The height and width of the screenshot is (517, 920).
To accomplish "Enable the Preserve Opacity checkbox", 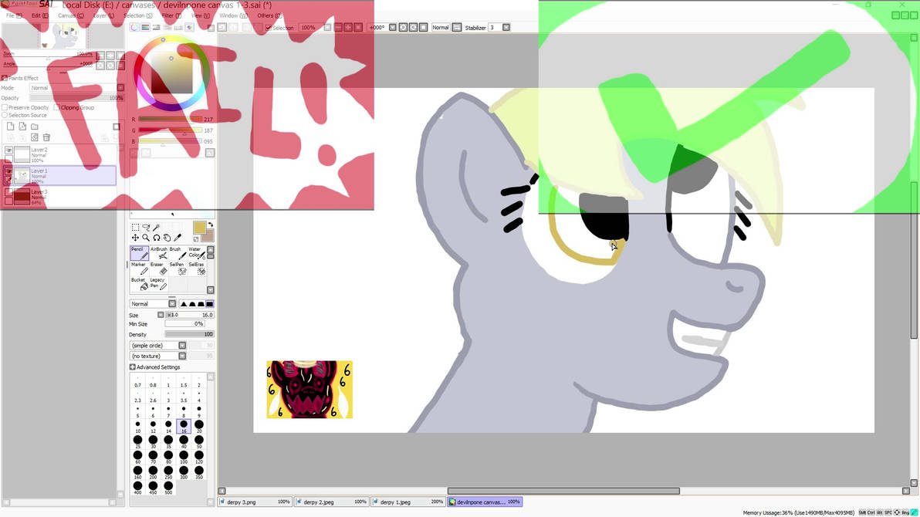I will coord(5,107).
